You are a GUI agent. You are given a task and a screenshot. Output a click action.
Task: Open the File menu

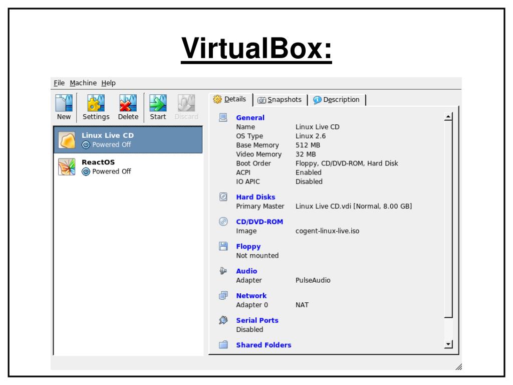click(59, 83)
